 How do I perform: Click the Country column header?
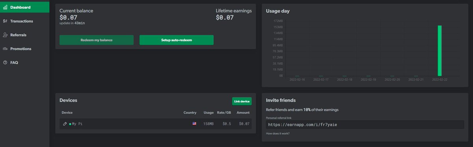(190, 113)
